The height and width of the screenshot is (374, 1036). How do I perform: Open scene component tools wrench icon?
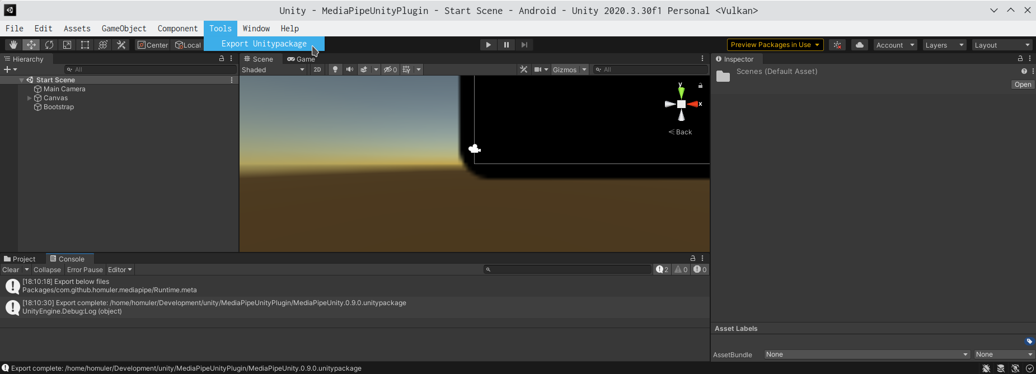(523, 69)
